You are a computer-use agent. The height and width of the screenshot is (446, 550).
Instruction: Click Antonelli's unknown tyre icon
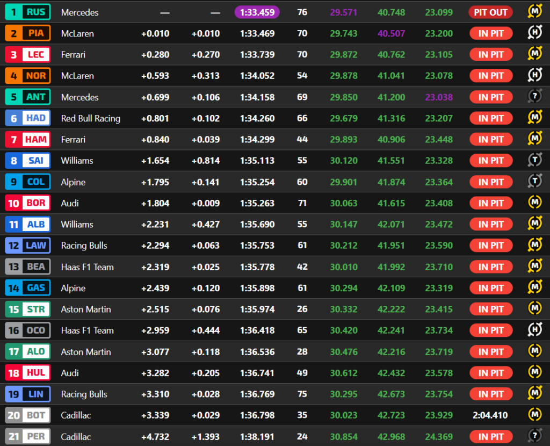(534, 97)
